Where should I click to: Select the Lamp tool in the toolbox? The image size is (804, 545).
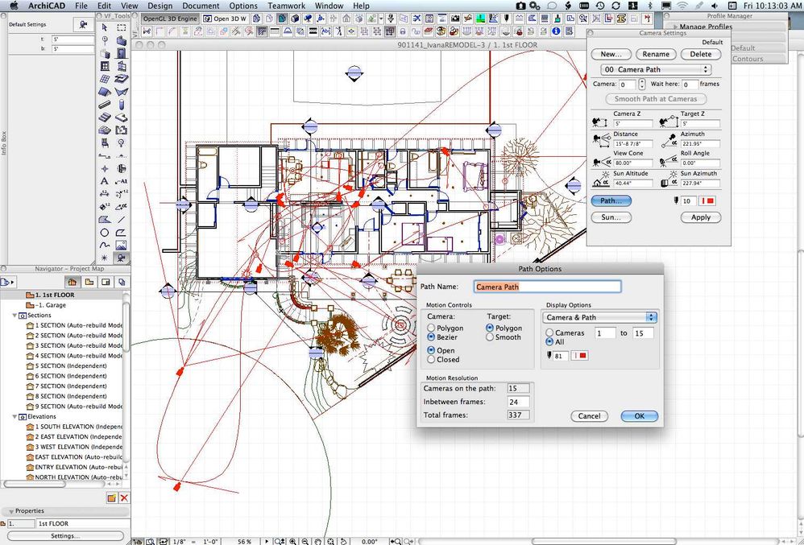122,143
